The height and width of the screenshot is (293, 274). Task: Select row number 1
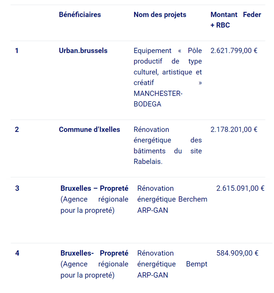pyautogui.click(x=17, y=51)
